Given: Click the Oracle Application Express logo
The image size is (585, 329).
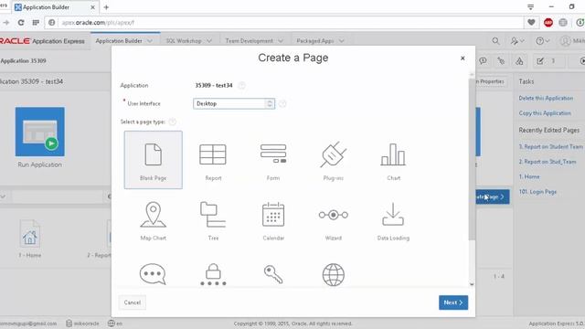Looking at the screenshot, I should (42, 41).
